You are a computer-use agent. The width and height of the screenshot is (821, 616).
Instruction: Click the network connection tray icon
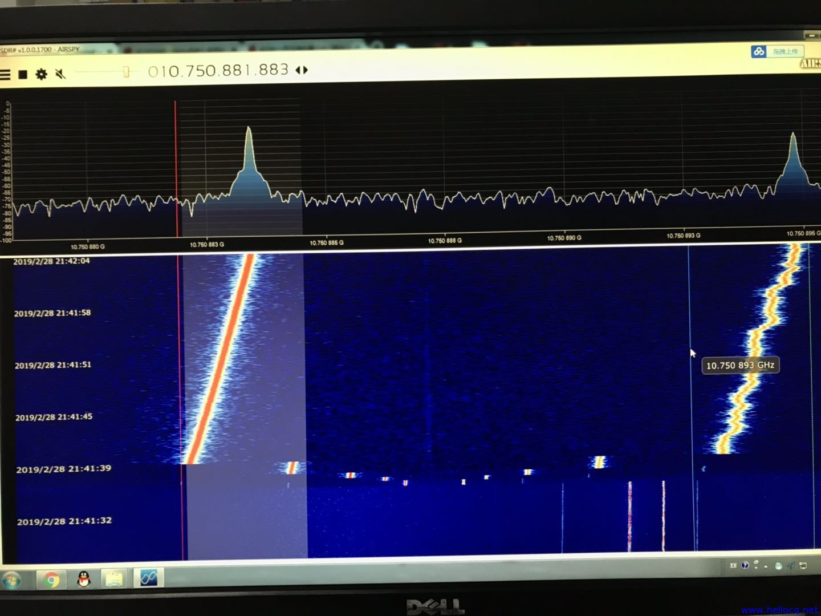(803, 565)
